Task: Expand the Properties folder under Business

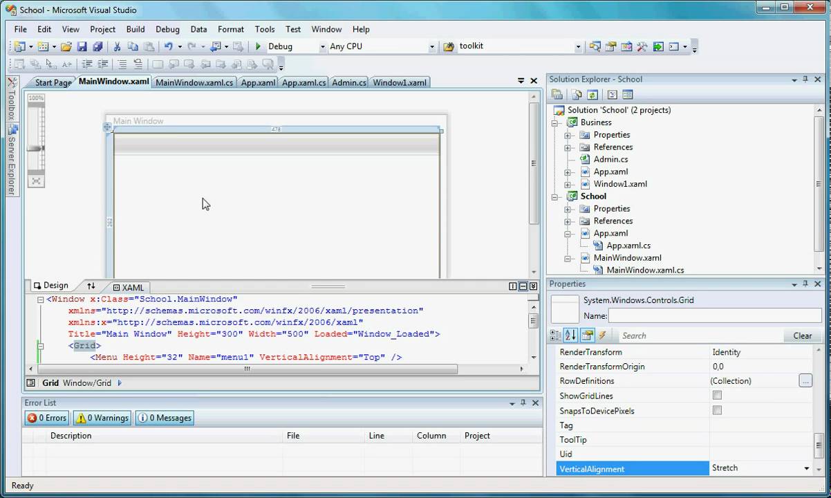Action: 568,135
